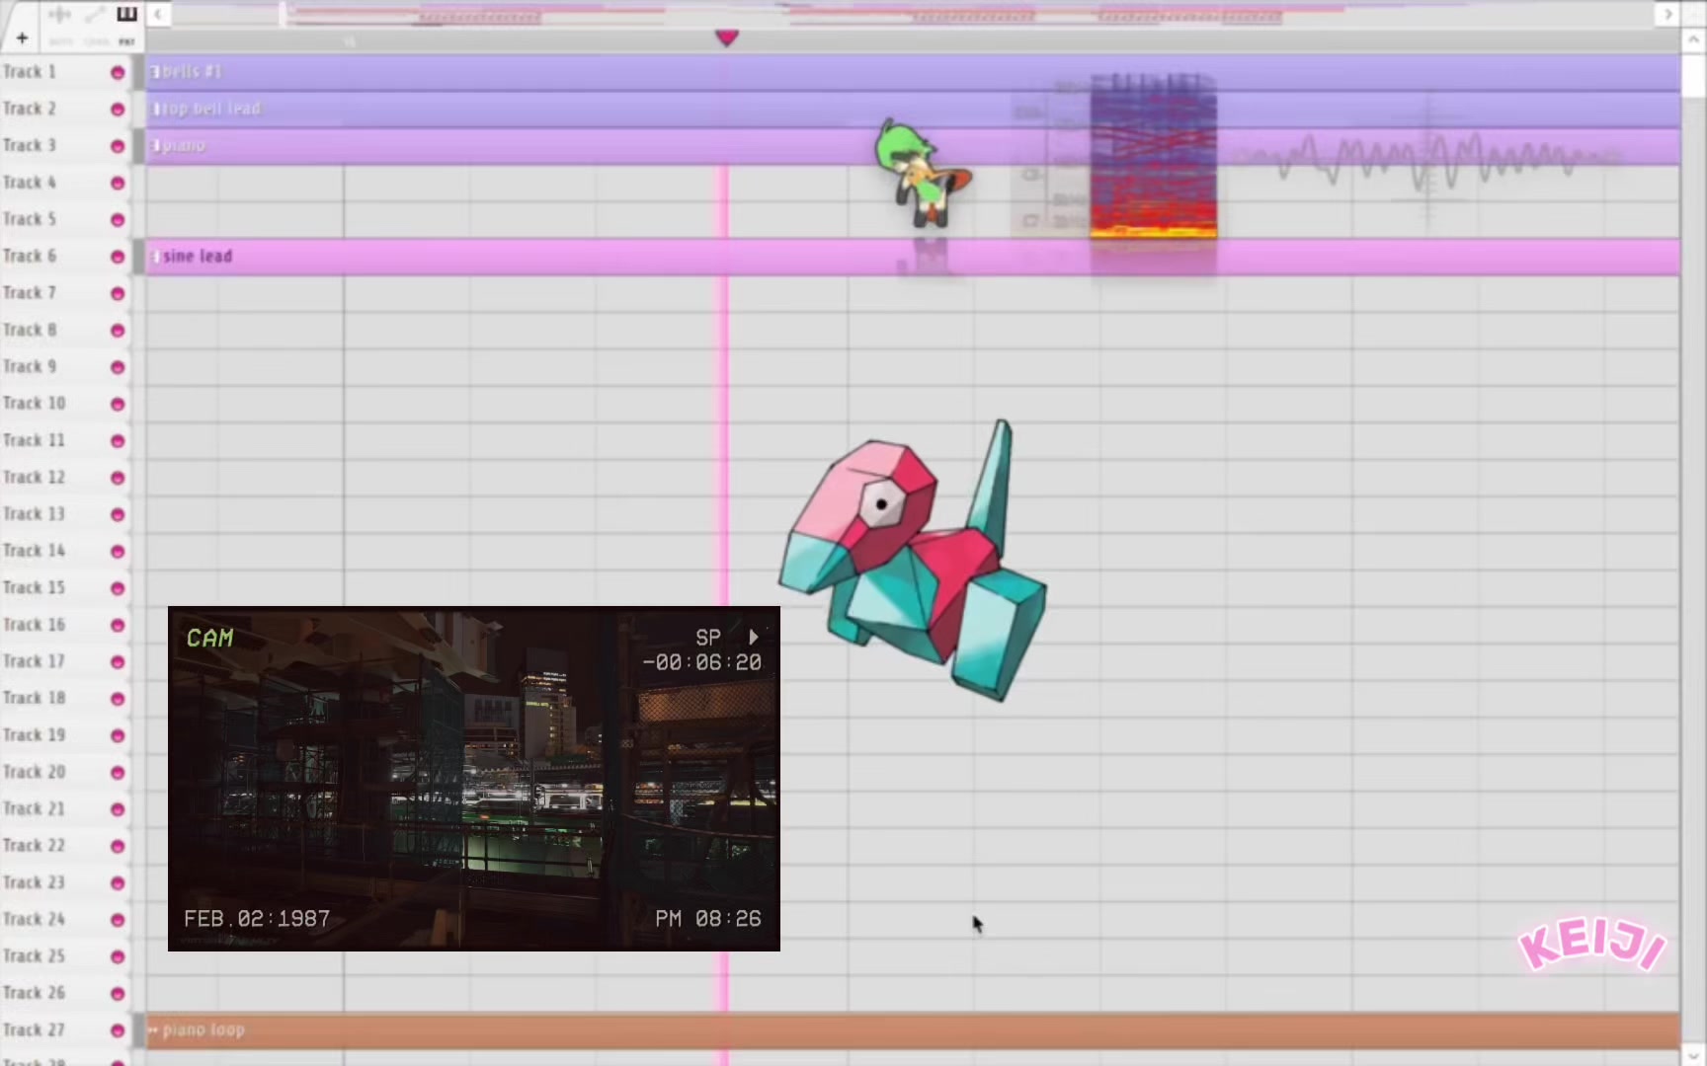The width and height of the screenshot is (1707, 1066).
Task: Select the Track 23 label
Action: 34,882
